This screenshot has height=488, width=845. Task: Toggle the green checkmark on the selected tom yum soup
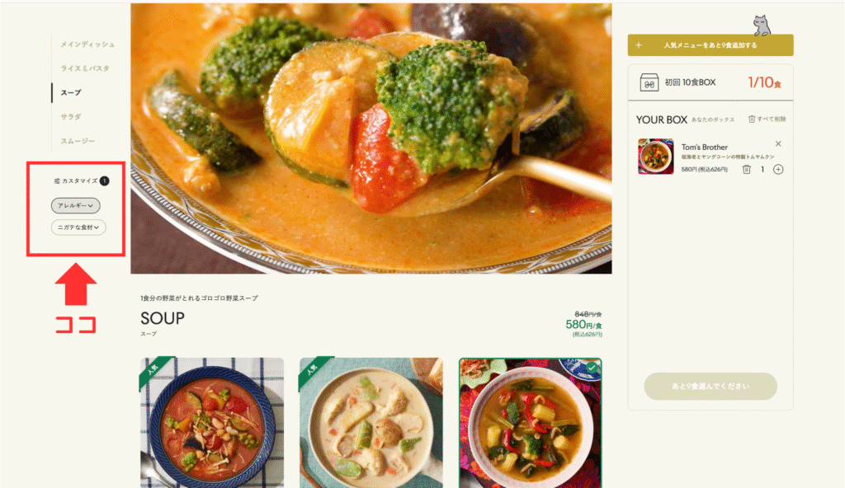coord(592,368)
